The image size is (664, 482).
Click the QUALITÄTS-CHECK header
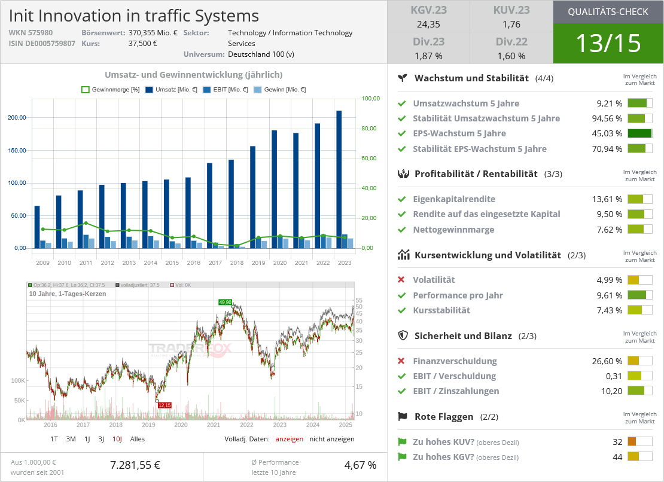click(608, 12)
